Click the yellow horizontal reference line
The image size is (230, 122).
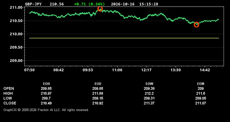pyautogui.click(x=124, y=38)
